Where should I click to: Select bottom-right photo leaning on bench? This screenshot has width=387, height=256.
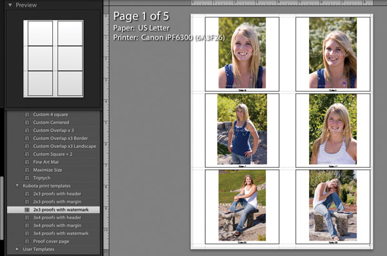[333, 205]
